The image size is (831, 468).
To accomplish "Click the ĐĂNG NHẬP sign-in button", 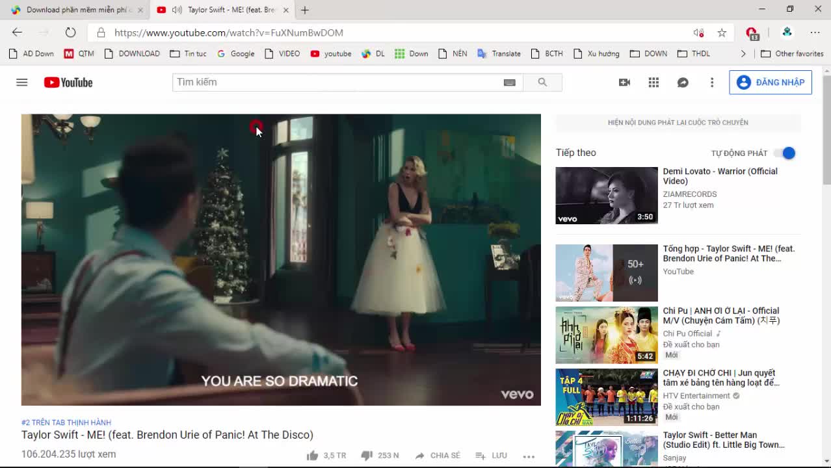I will pos(771,83).
